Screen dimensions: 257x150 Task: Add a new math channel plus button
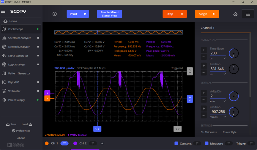pos(102,143)
